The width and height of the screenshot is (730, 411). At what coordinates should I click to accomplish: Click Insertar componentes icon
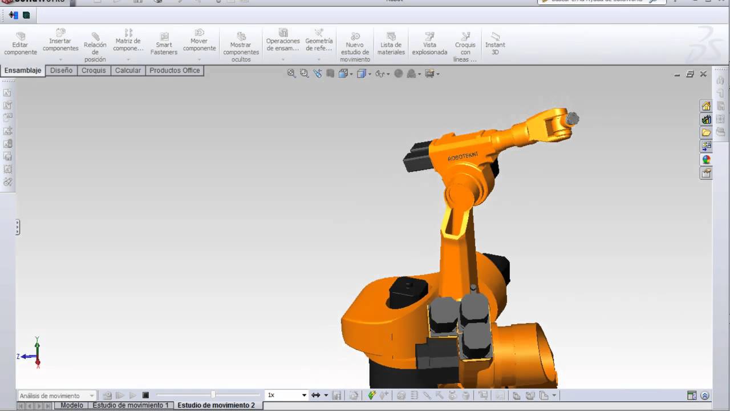click(60, 33)
